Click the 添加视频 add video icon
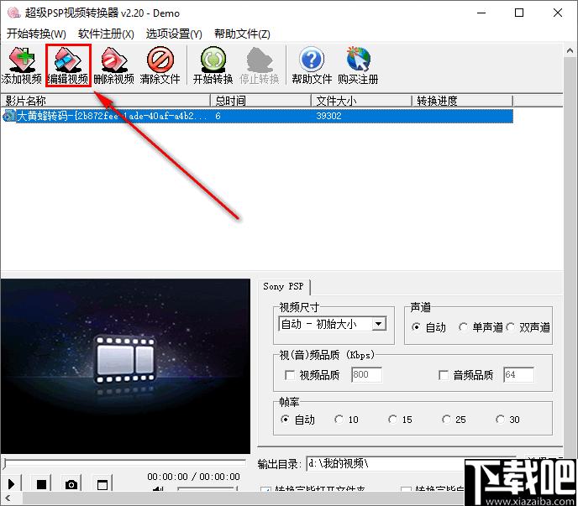 [22, 66]
